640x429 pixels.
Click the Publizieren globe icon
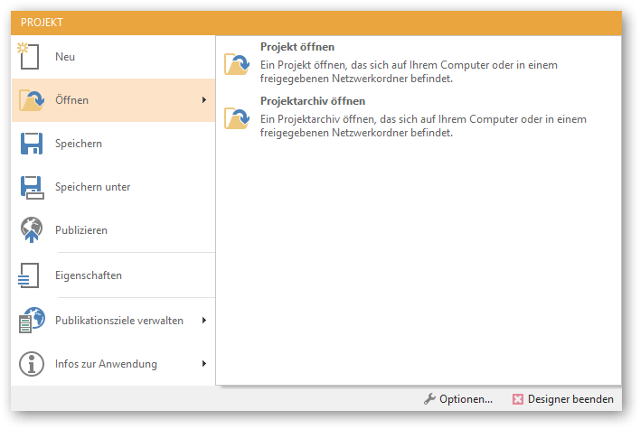(32, 230)
